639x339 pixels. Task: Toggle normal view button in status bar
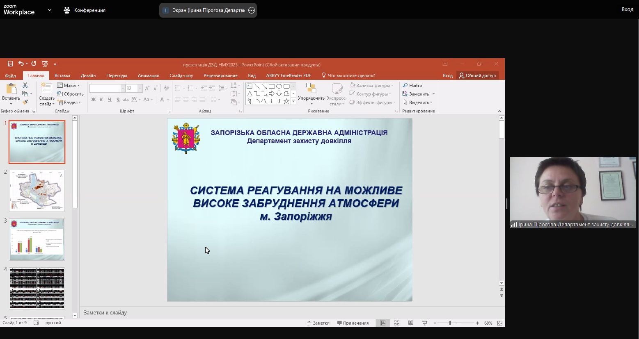coord(382,323)
